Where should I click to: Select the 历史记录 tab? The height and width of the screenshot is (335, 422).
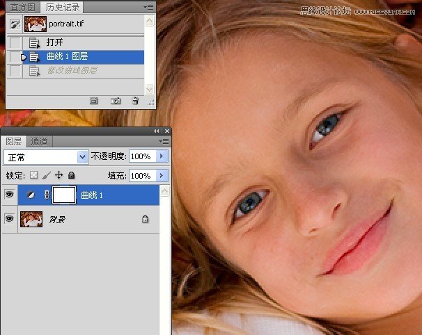63,7
